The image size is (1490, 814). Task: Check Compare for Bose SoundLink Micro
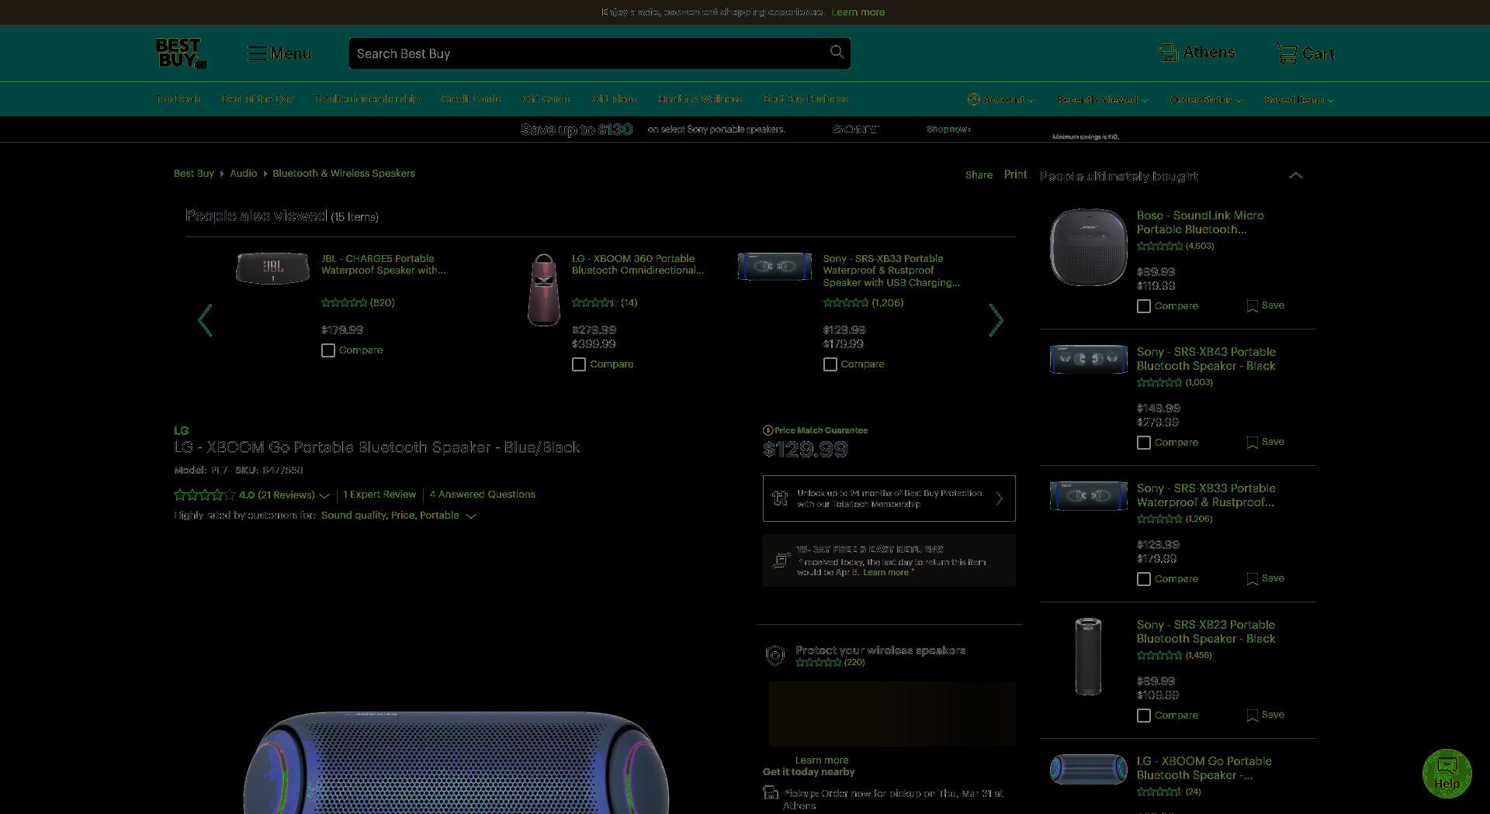(x=1144, y=306)
